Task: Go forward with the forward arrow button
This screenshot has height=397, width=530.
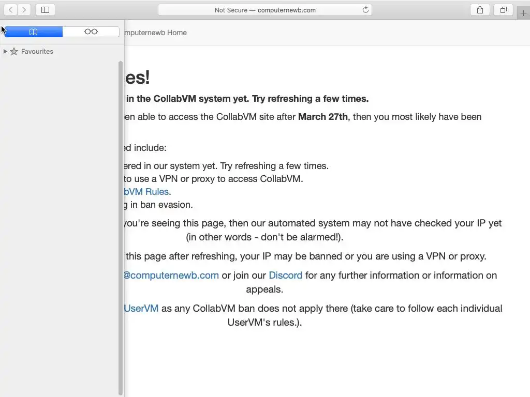Action: pos(24,10)
